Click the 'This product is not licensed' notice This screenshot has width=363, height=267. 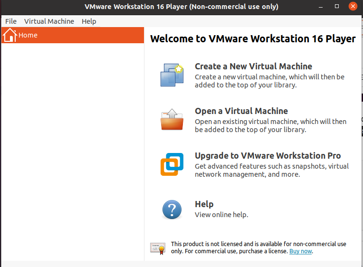coord(258,248)
